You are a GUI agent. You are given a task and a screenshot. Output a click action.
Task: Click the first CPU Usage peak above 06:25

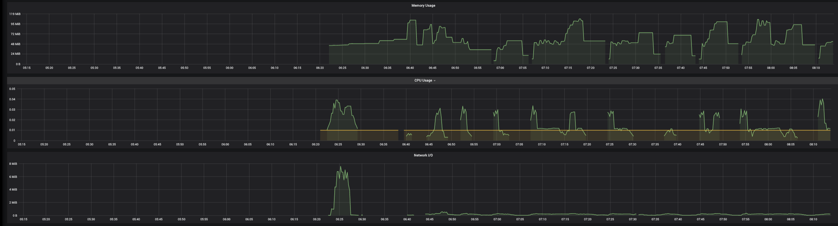click(337, 100)
